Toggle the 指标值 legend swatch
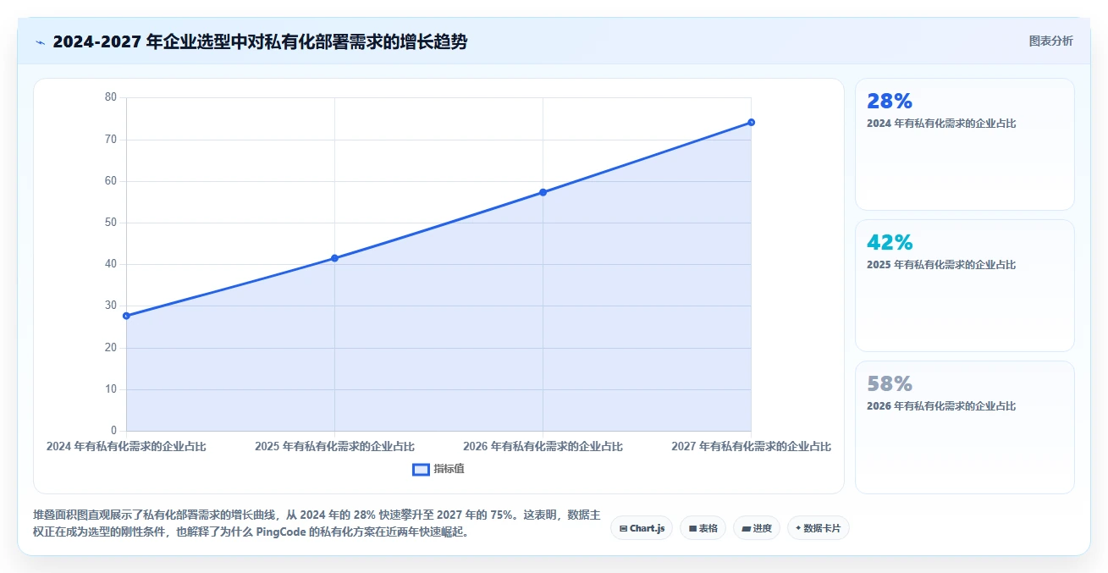1108x573 pixels. [421, 469]
